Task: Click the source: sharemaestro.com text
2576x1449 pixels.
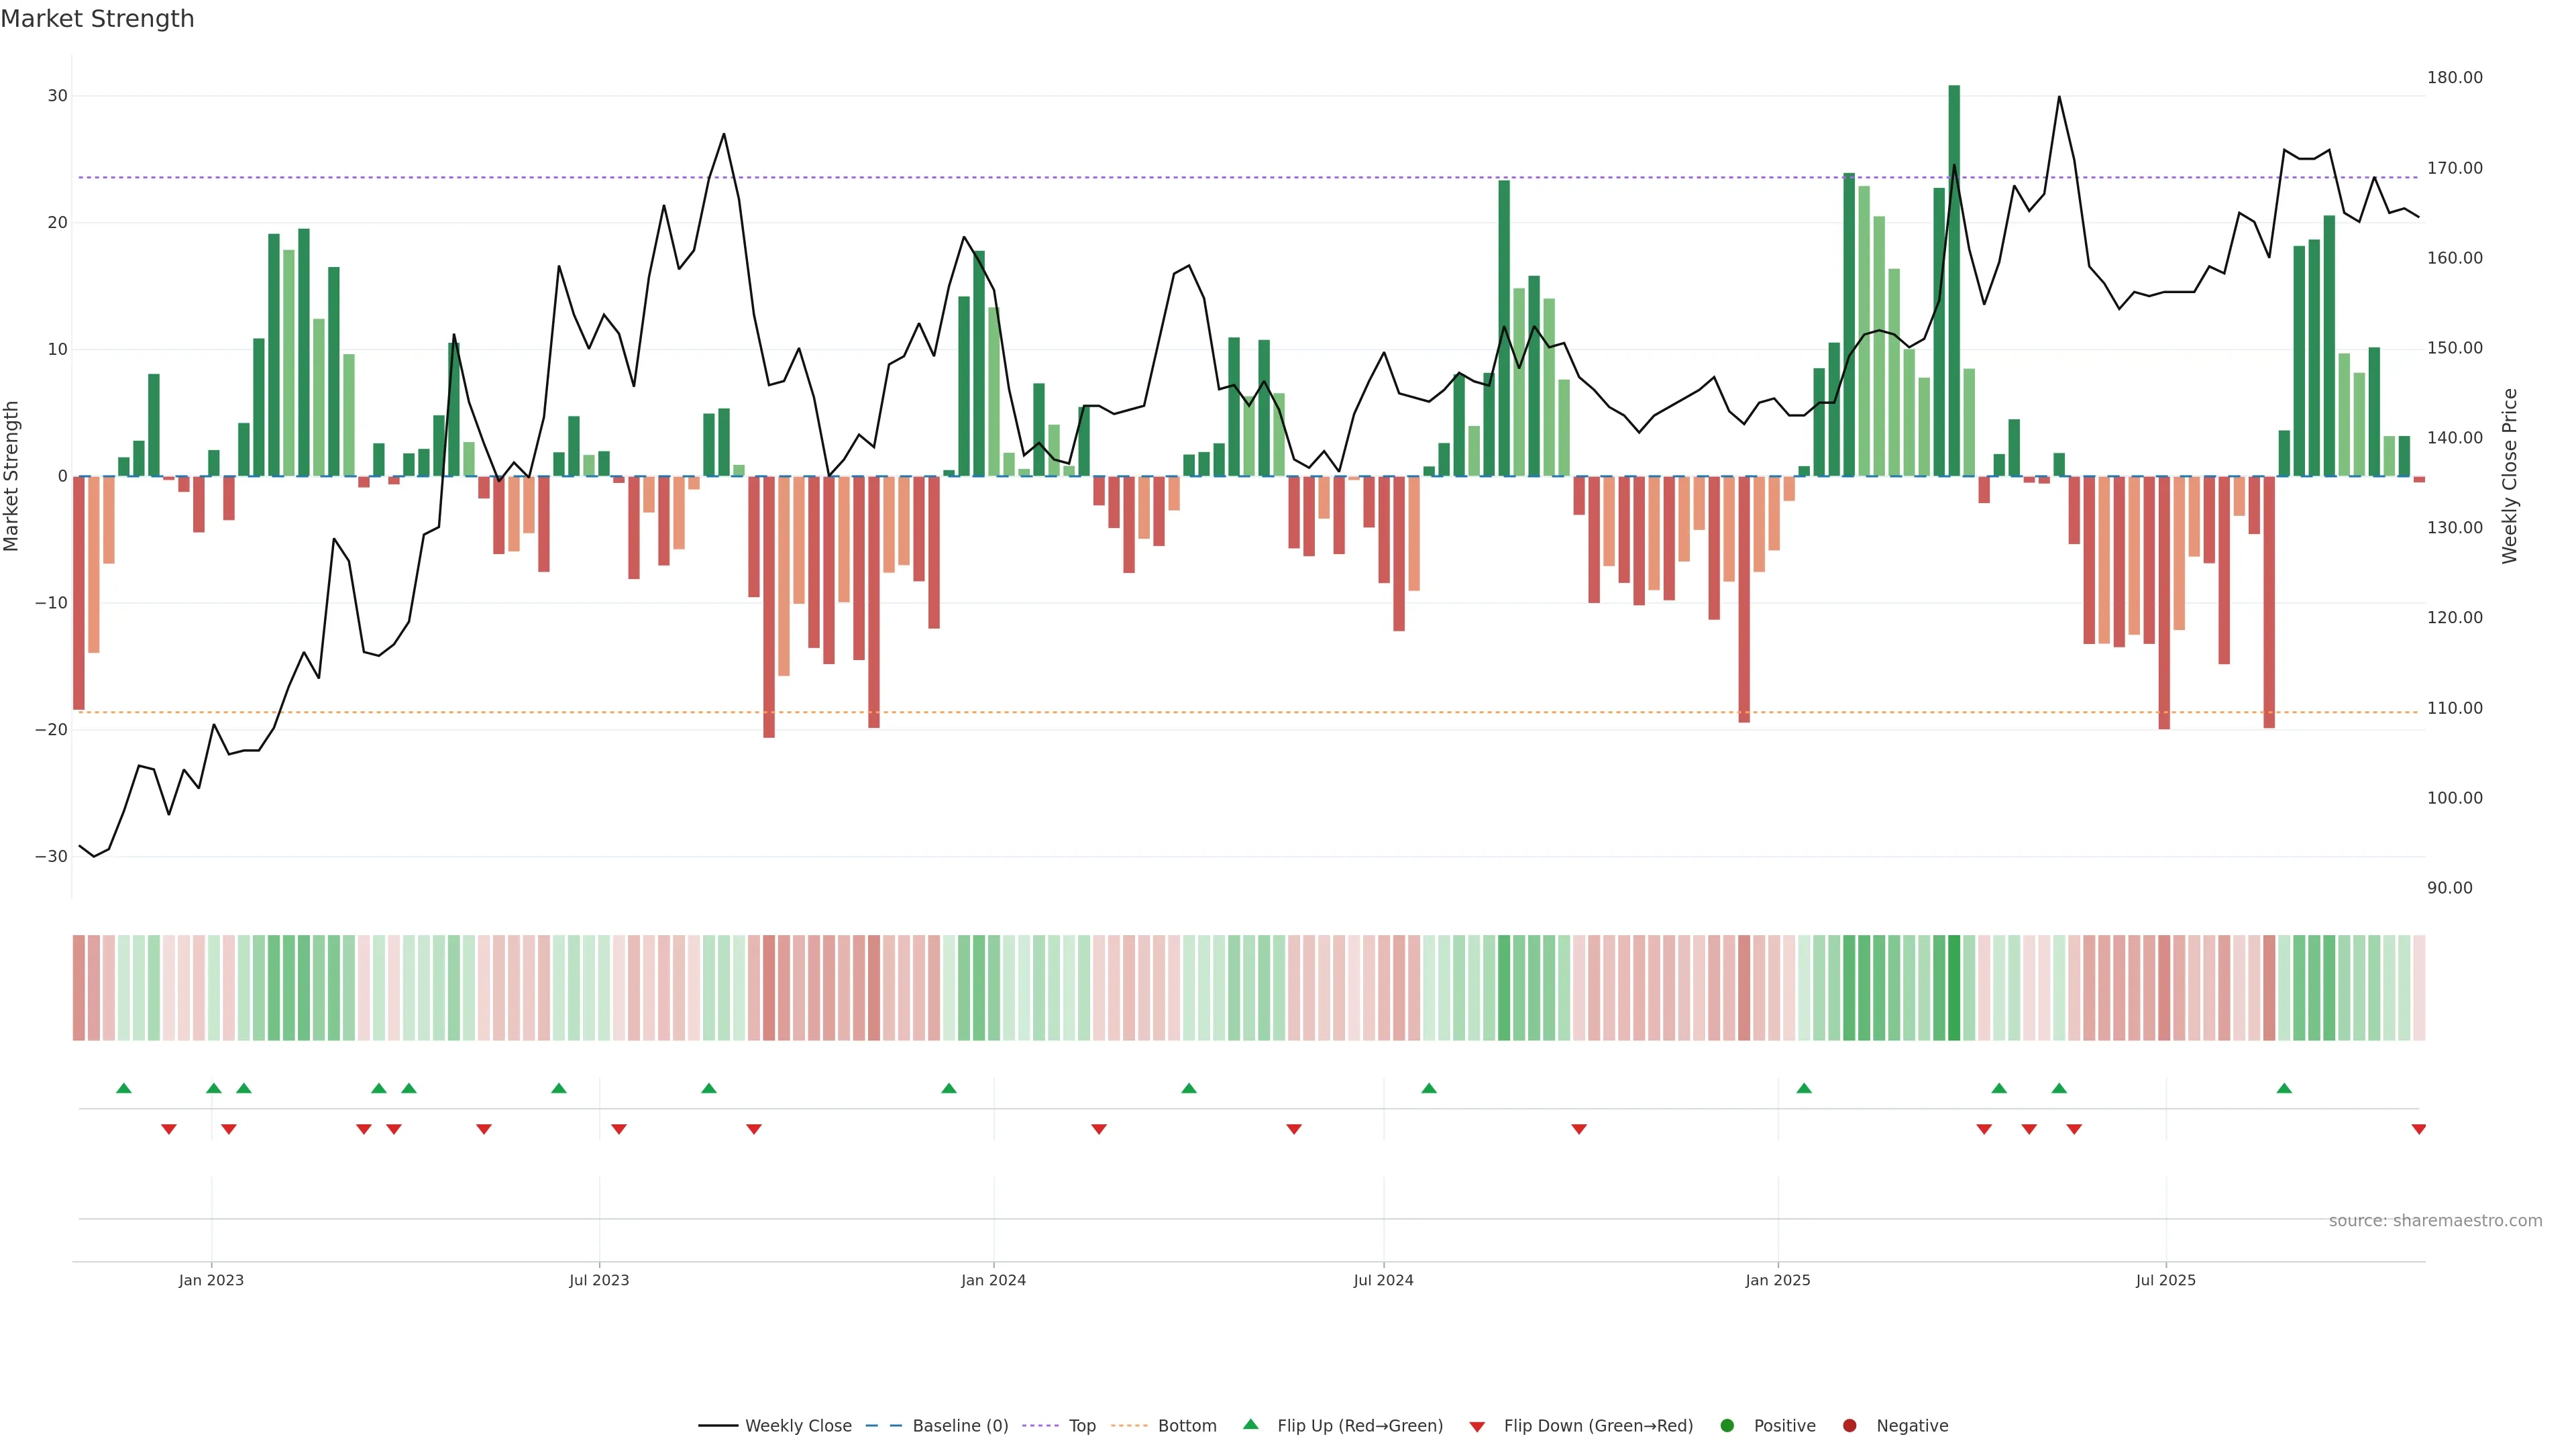Action: coord(2435,1221)
